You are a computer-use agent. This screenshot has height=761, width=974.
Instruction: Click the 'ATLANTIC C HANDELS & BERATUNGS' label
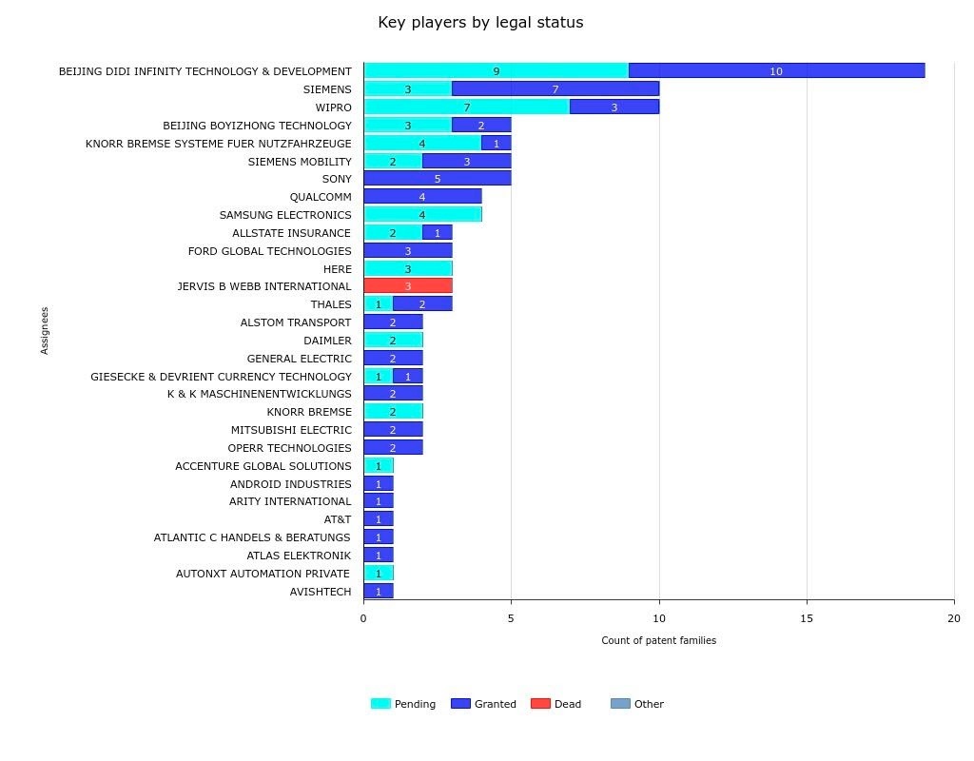252,537
